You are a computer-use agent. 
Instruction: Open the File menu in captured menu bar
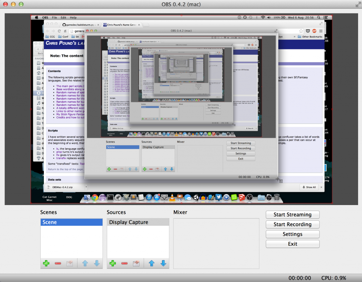[x=54, y=18]
